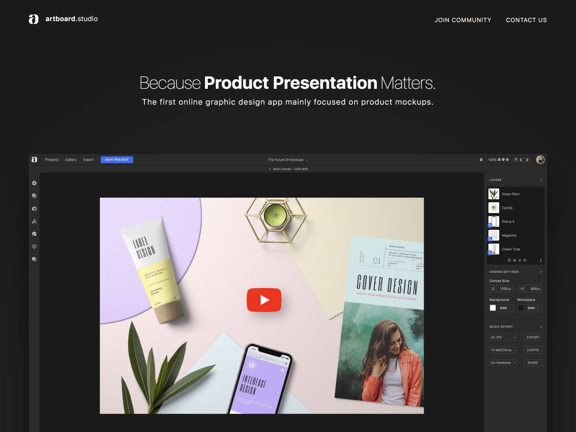Click the lock layer icon below layers list

click(519, 260)
